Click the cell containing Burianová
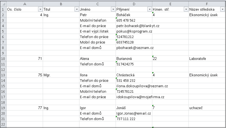 click(x=134, y=59)
